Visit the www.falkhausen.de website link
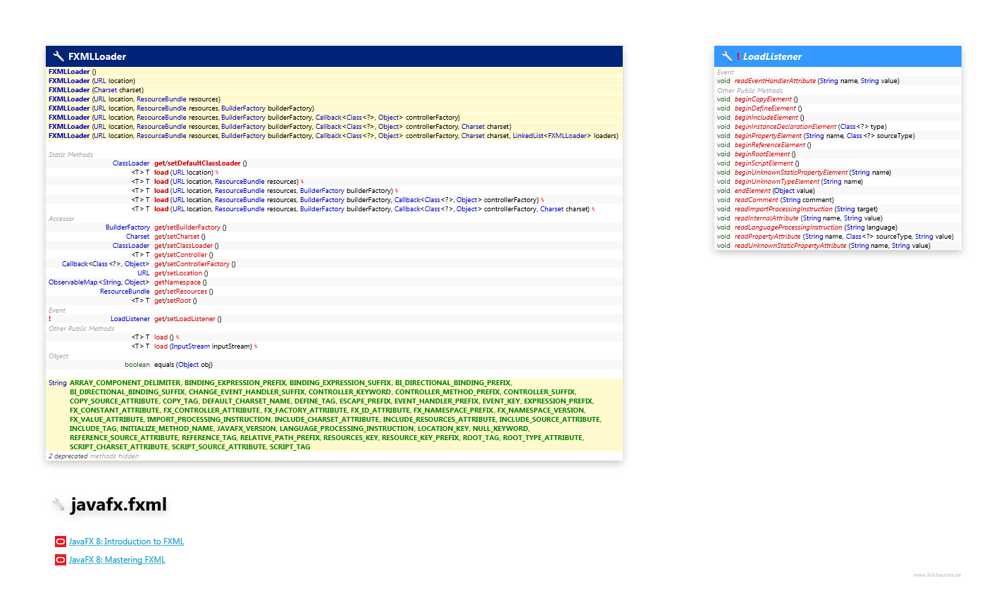 click(937, 575)
